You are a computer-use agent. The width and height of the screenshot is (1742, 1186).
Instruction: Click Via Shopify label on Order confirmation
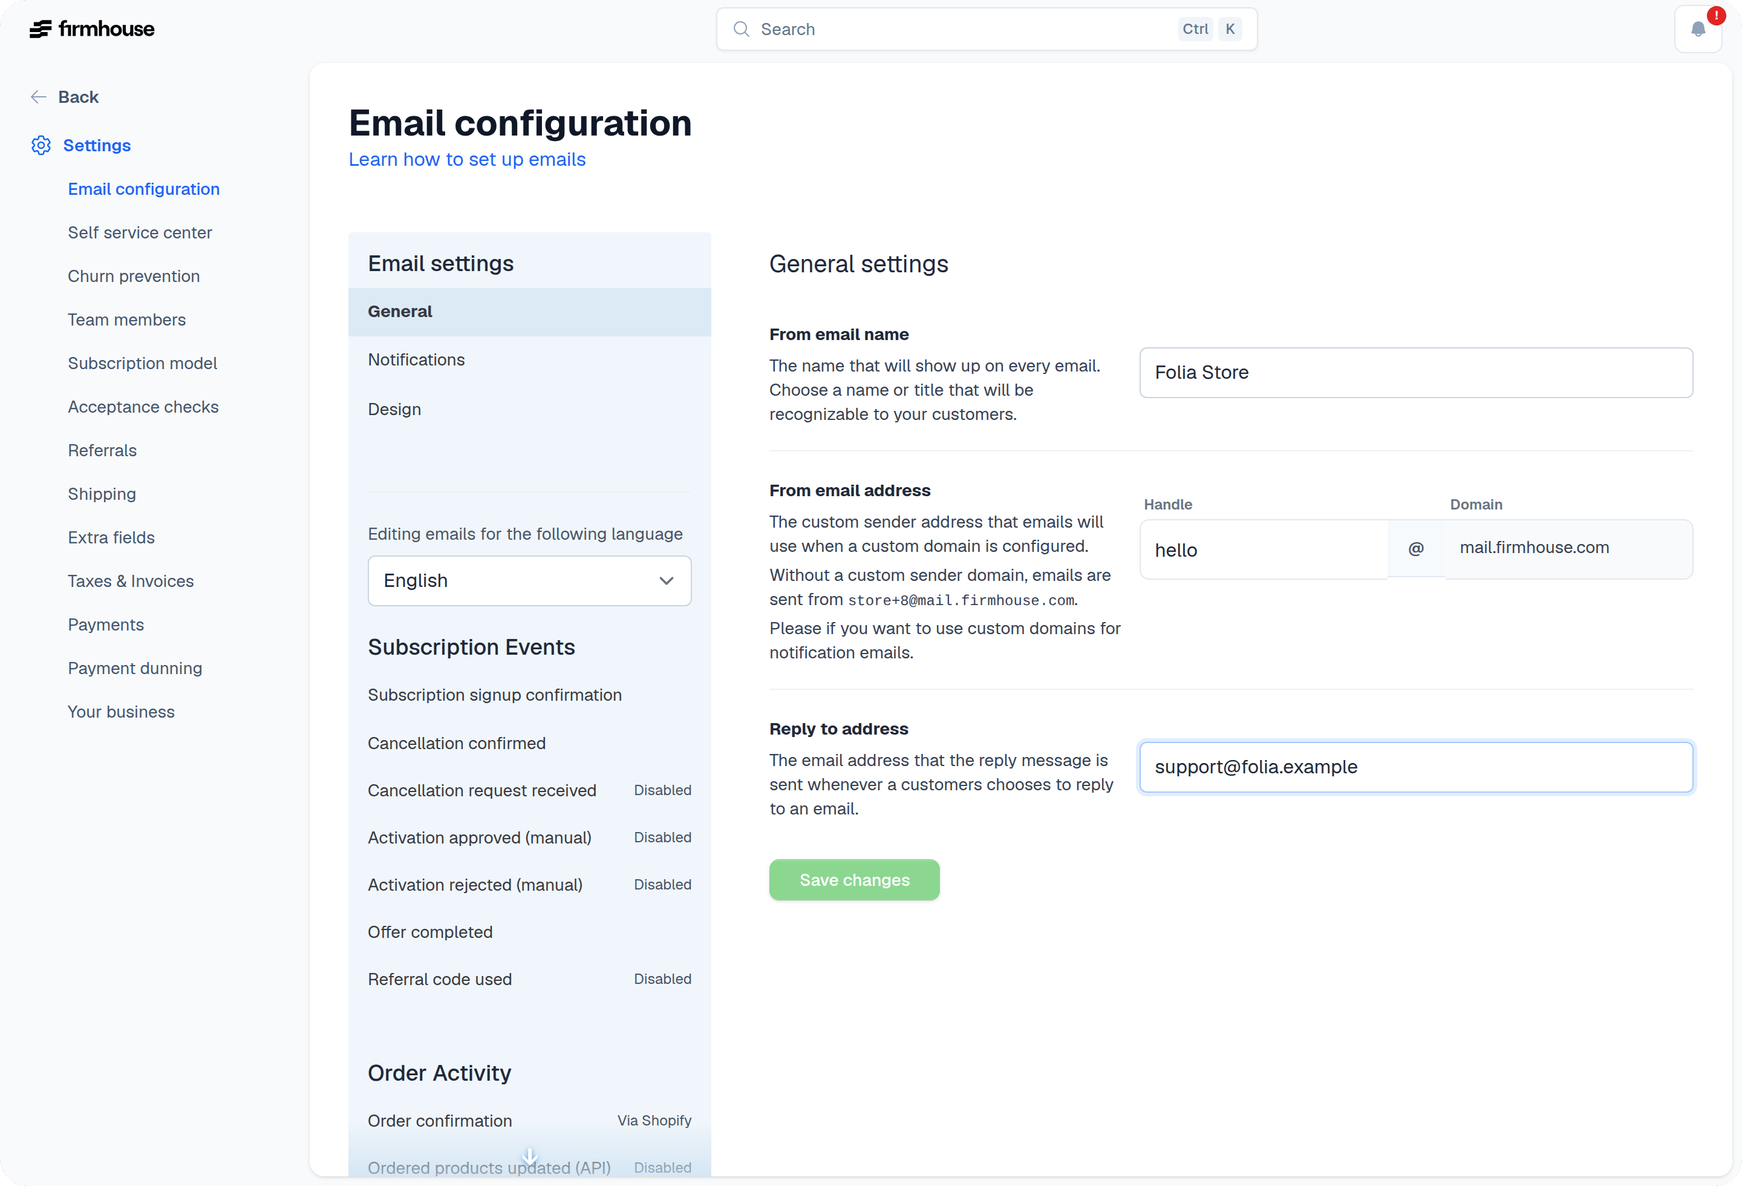click(654, 1121)
